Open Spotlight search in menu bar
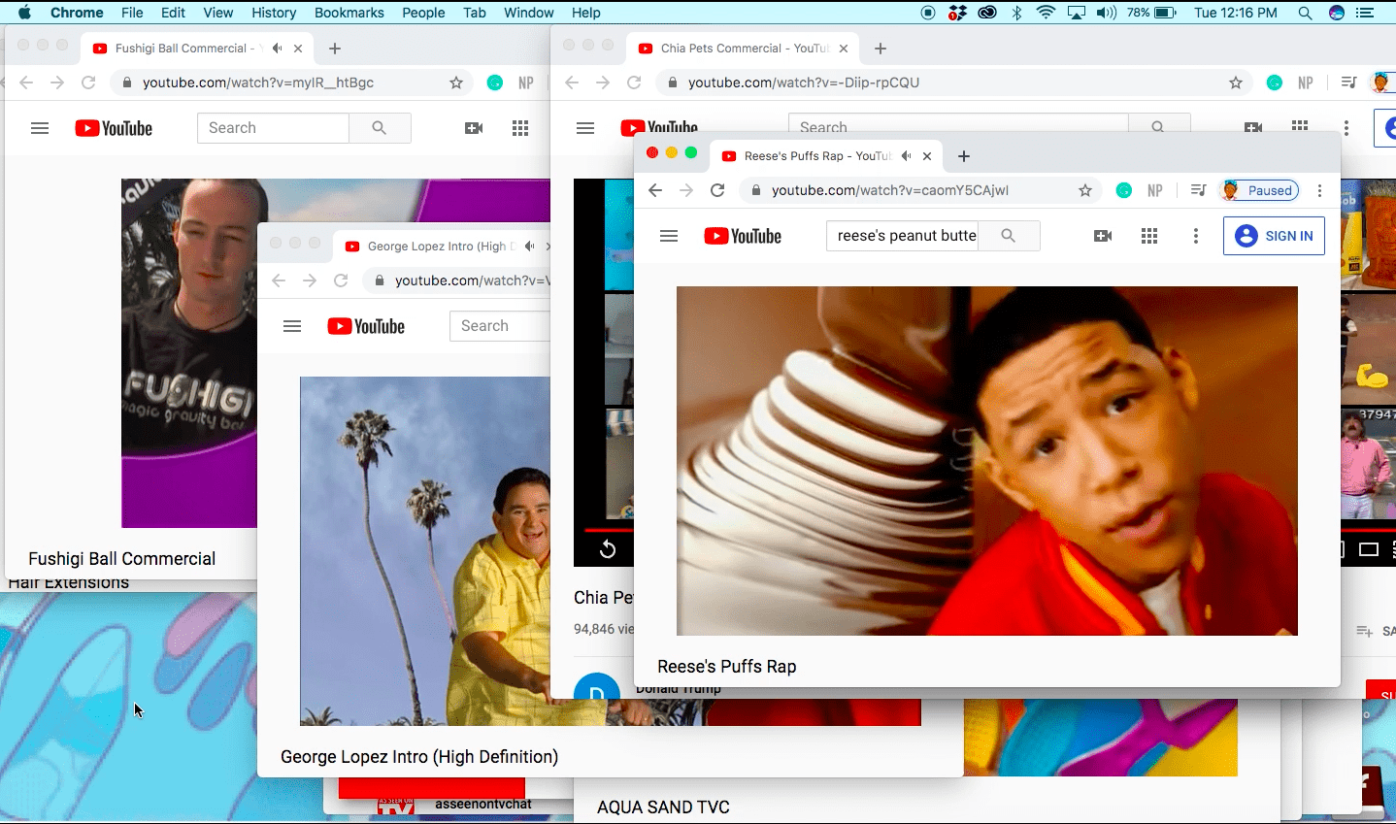Screen dimensions: 1396x824 1305,13
